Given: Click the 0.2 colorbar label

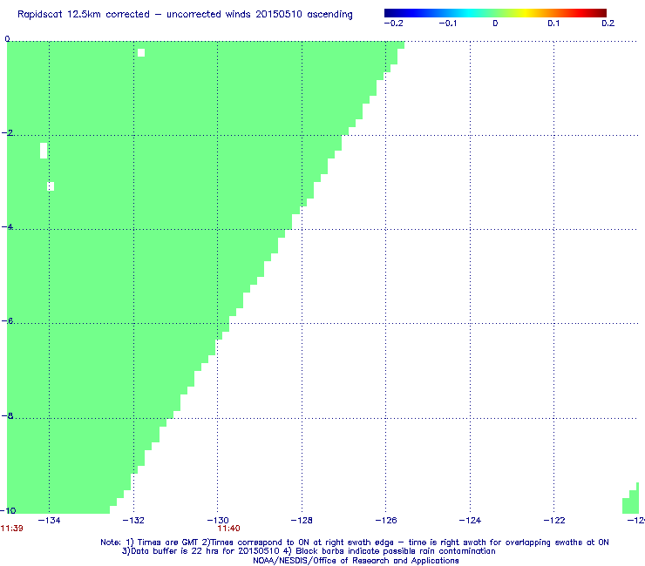Looking at the screenshot, I should [x=608, y=24].
